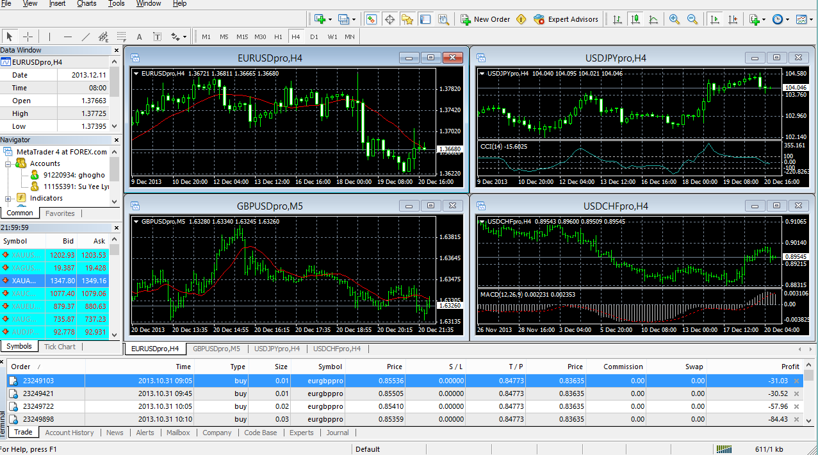Select the horizontal line drawing tool
This screenshot has width=818, height=455.
(68, 37)
